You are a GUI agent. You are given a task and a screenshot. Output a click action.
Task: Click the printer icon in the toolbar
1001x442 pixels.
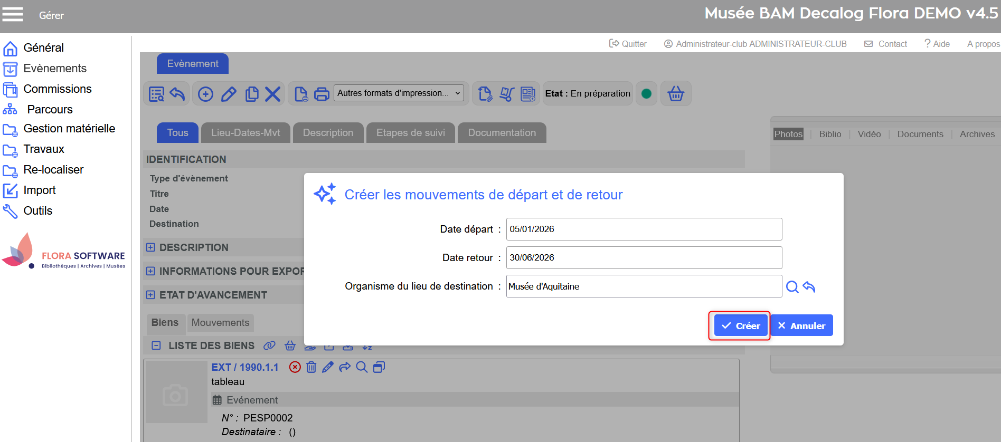click(322, 94)
